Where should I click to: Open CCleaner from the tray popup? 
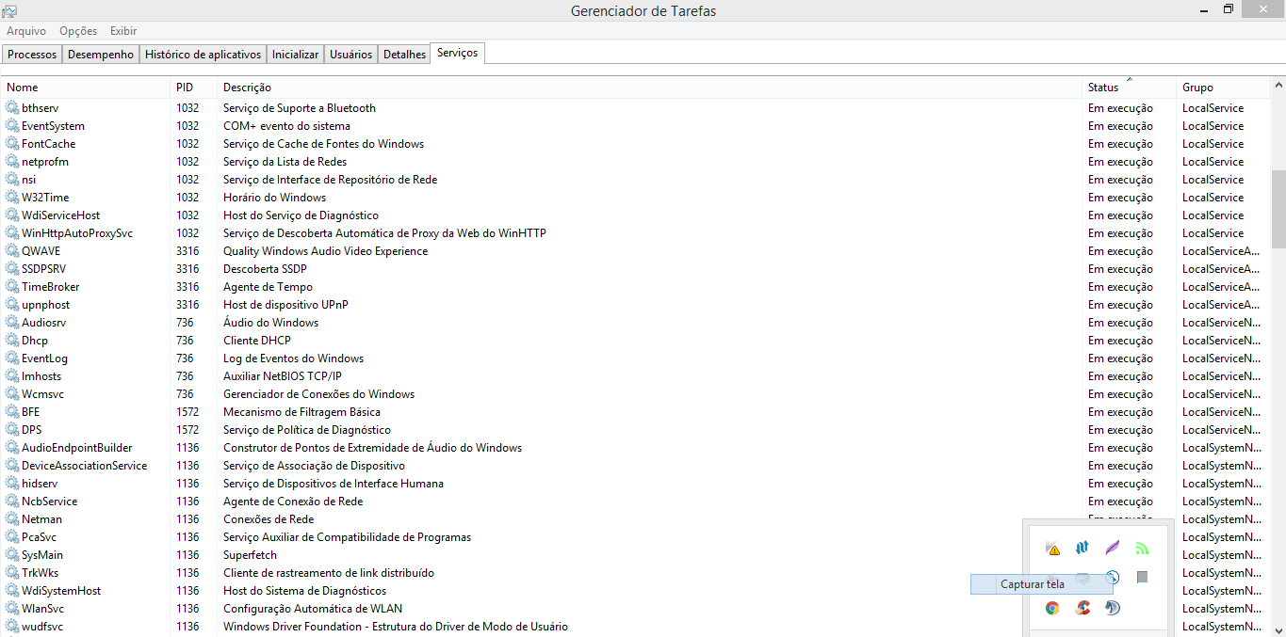1083,608
